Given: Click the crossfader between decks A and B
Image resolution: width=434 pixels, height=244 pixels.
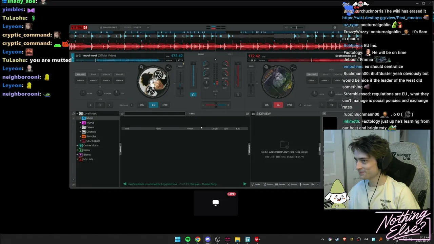Looking at the screenshot, I should pos(215,105).
